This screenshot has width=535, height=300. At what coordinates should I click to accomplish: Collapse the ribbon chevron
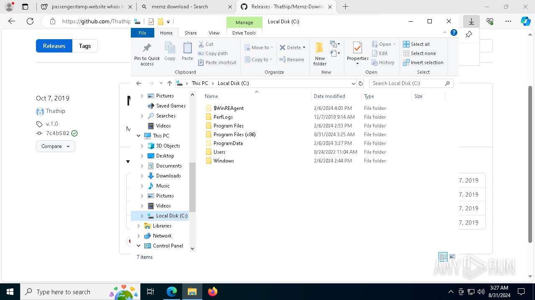tap(445, 32)
